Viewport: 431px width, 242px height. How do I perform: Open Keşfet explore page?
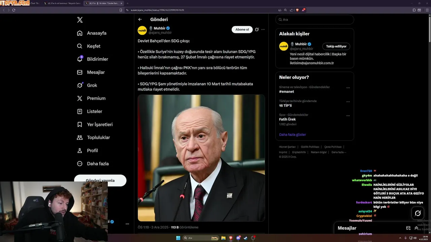[x=89, y=46]
